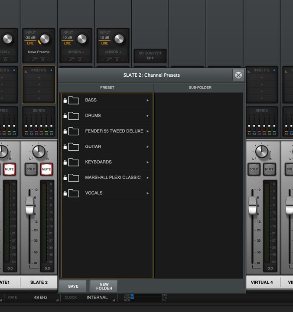Toggle LINE on the channel beside SR CONVERT
Image resolution: width=293 pixels, height=312 pixels.
[x=104, y=43]
